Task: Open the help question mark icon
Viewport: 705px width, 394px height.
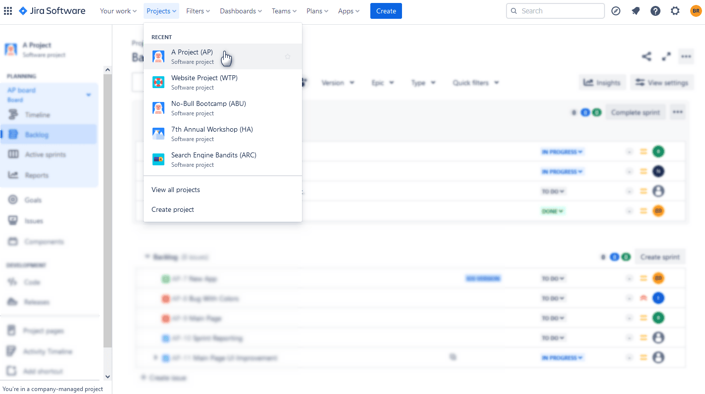Action: point(655,11)
